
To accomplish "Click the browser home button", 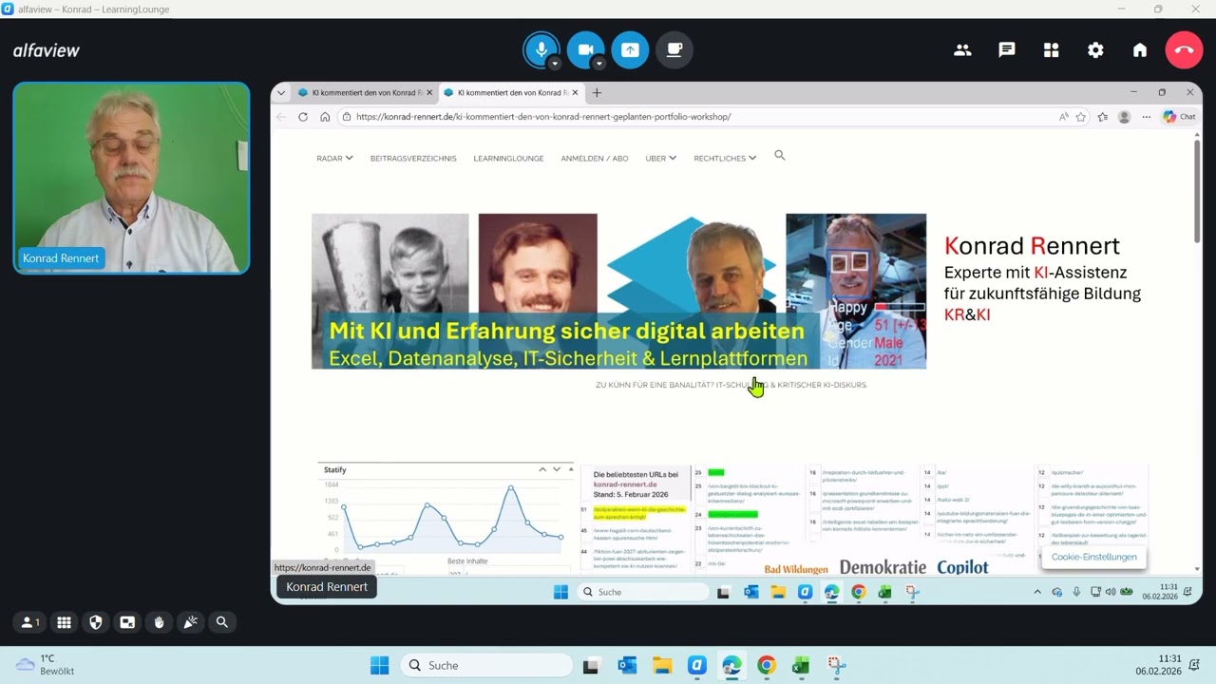I will pos(325,117).
